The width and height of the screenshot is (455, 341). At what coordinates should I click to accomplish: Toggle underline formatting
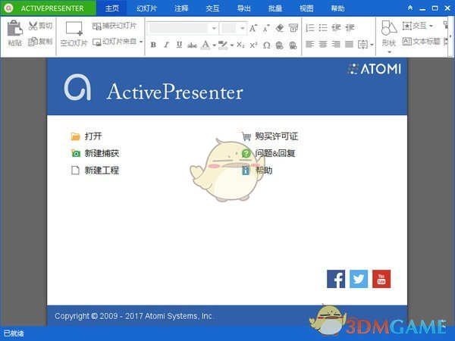coord(179,45)
